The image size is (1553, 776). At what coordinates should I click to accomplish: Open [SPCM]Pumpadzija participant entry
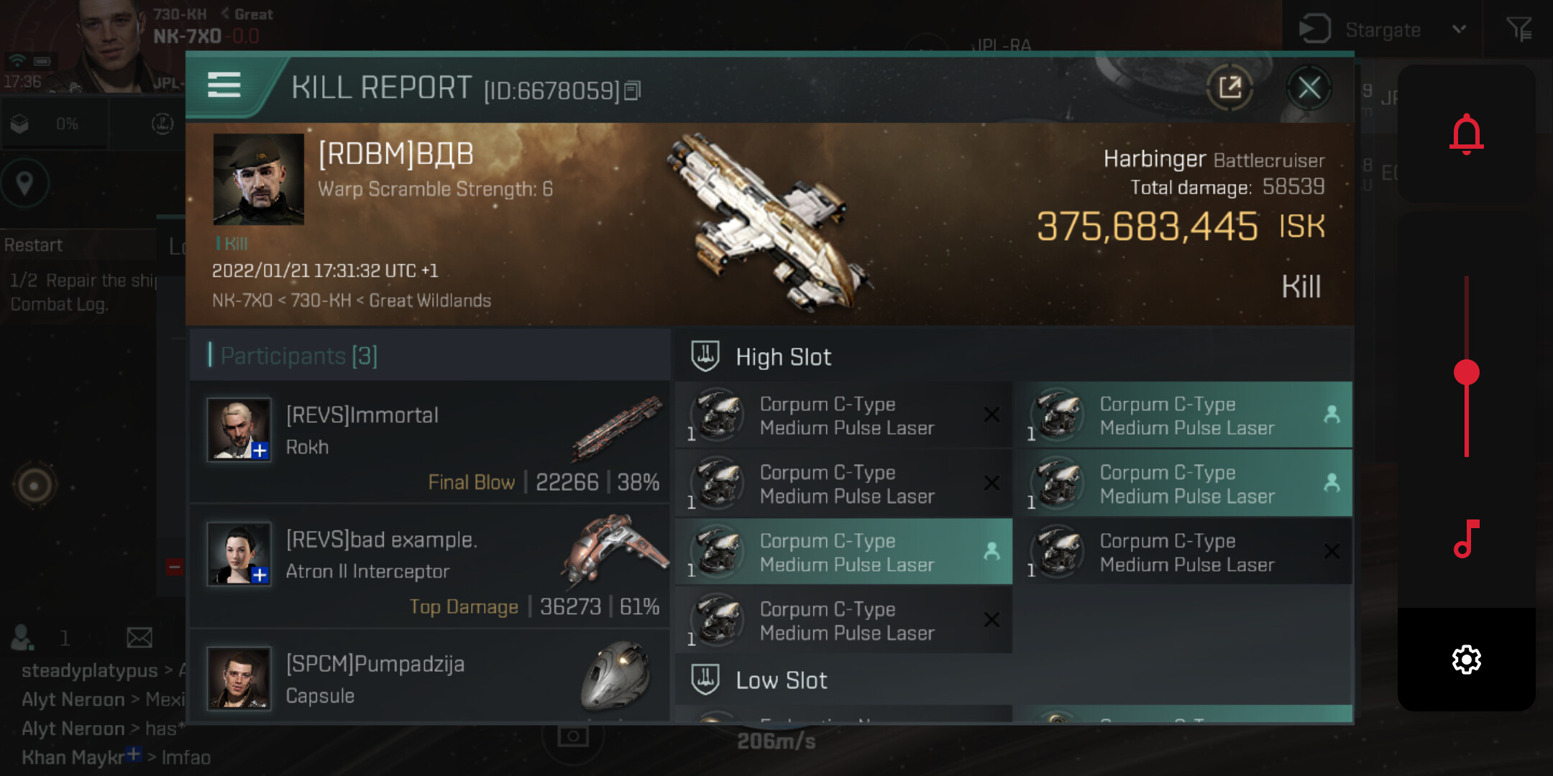point(431,679)
